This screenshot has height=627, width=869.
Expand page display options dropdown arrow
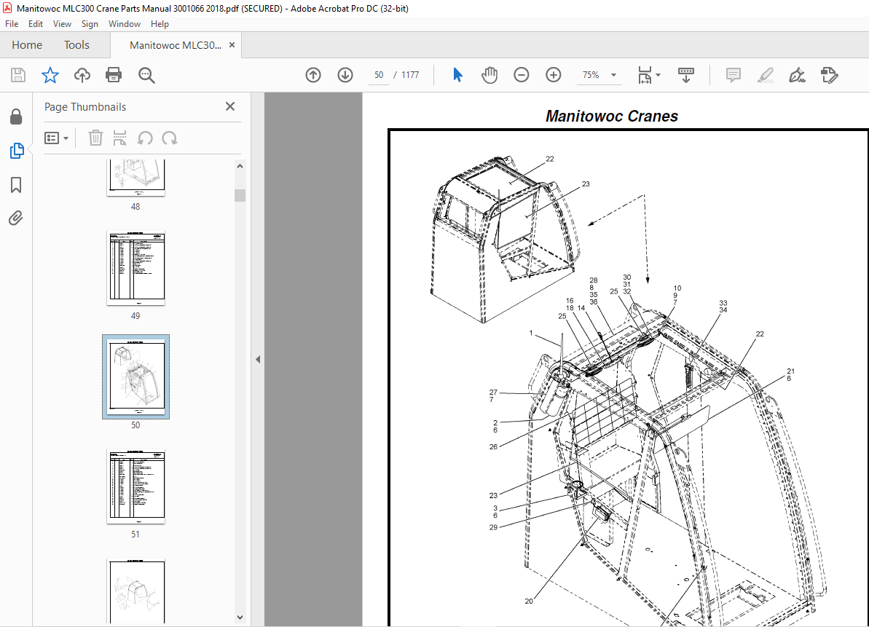(x=658, y=75)
